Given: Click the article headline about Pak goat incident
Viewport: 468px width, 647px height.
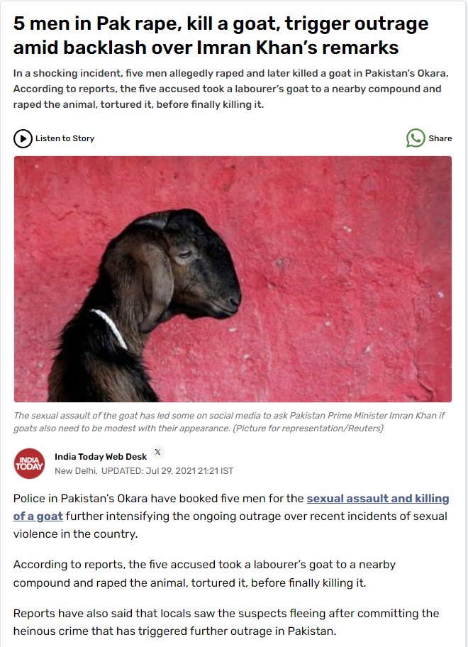Looking at the screenshot, I should pos(221,35).
